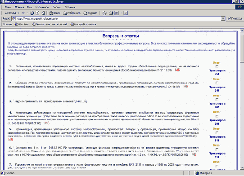244x176 pixels.
Task: Click the Просмотров 342 counter
Action: coord(217,89)
